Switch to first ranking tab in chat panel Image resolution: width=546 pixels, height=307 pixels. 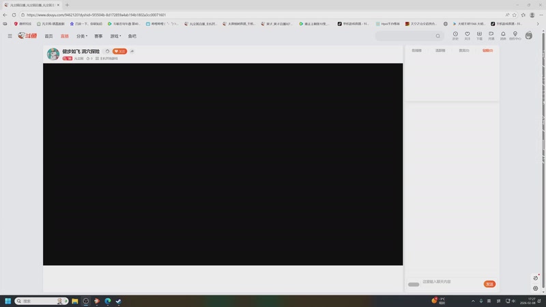coord(416,50)
